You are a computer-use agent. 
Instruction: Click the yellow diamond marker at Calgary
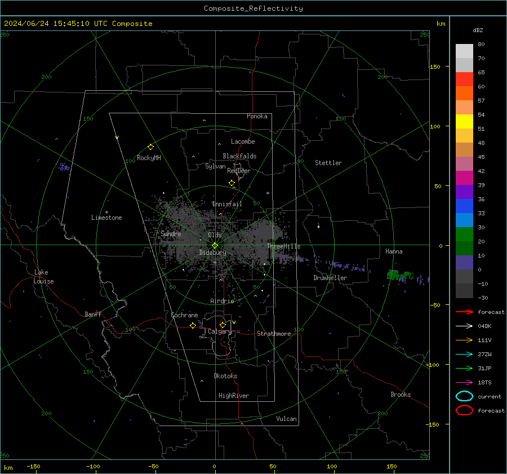(x=223, y=325)
